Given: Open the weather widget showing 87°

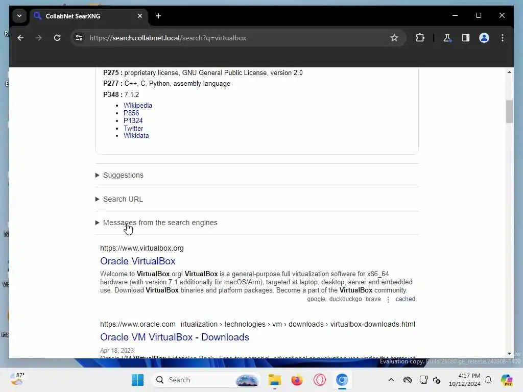Looking at the screenshot, I should click(17, 379).
